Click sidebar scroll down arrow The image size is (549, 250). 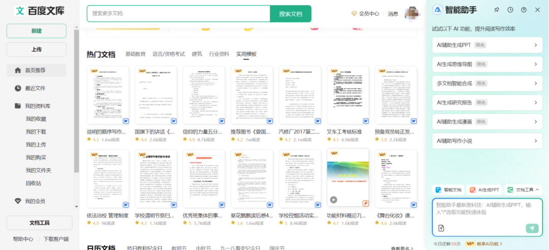[76, 207]
